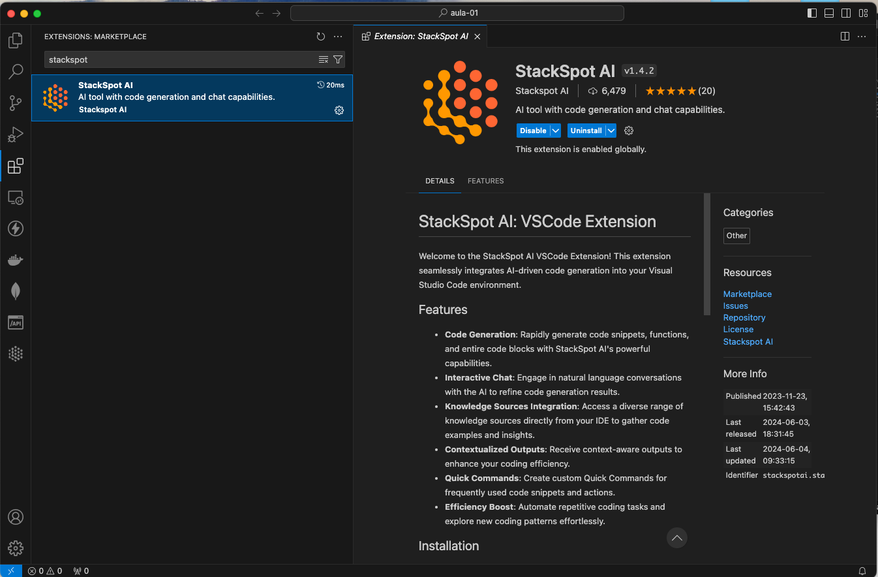
Task: Refresh the extensions marketplace list
Action: click(320, 37)
